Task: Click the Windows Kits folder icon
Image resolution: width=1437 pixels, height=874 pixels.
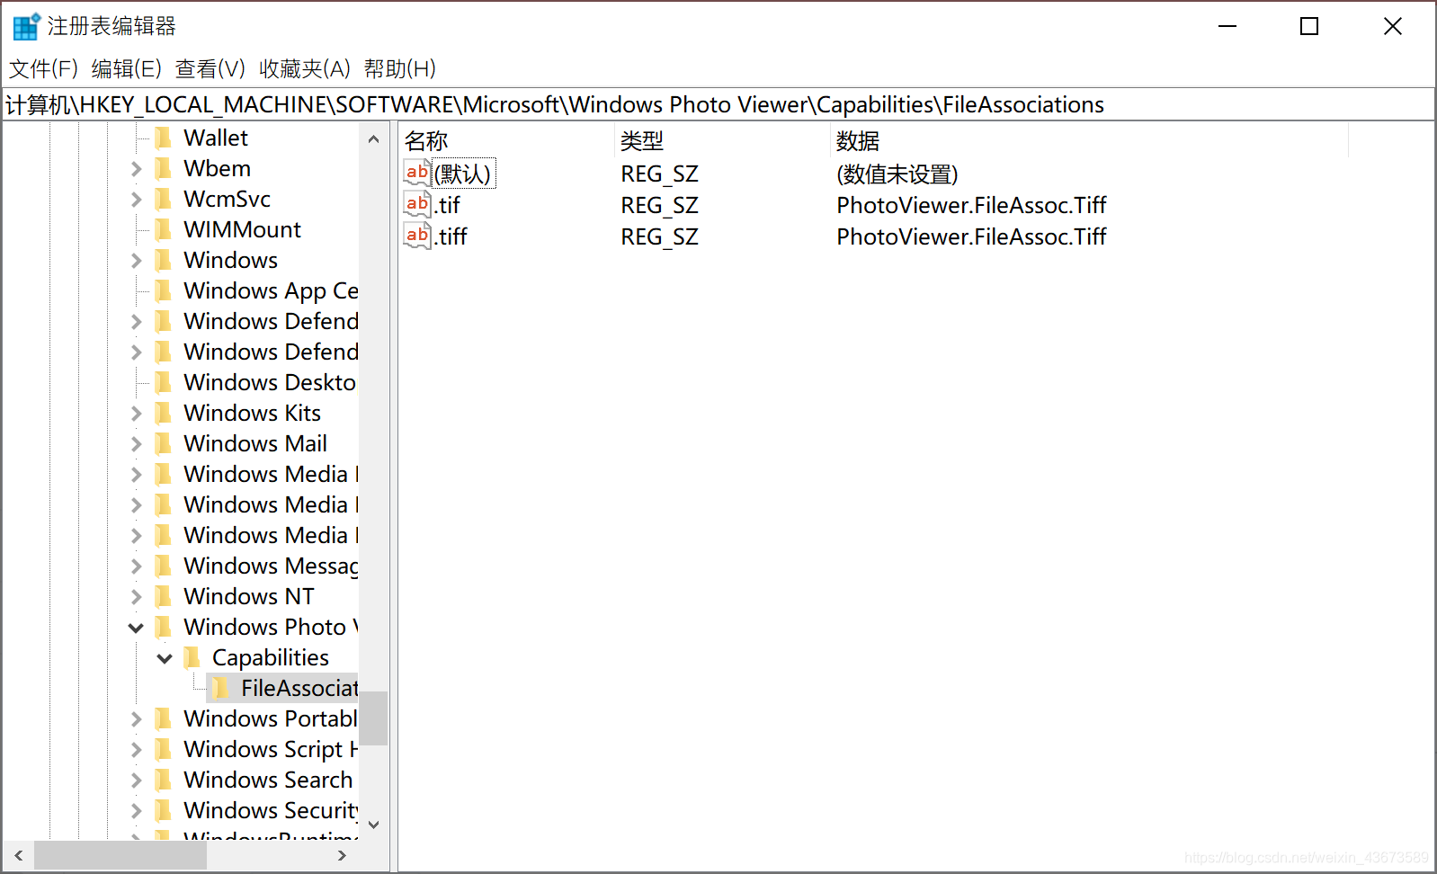Action: click(163, 413)
